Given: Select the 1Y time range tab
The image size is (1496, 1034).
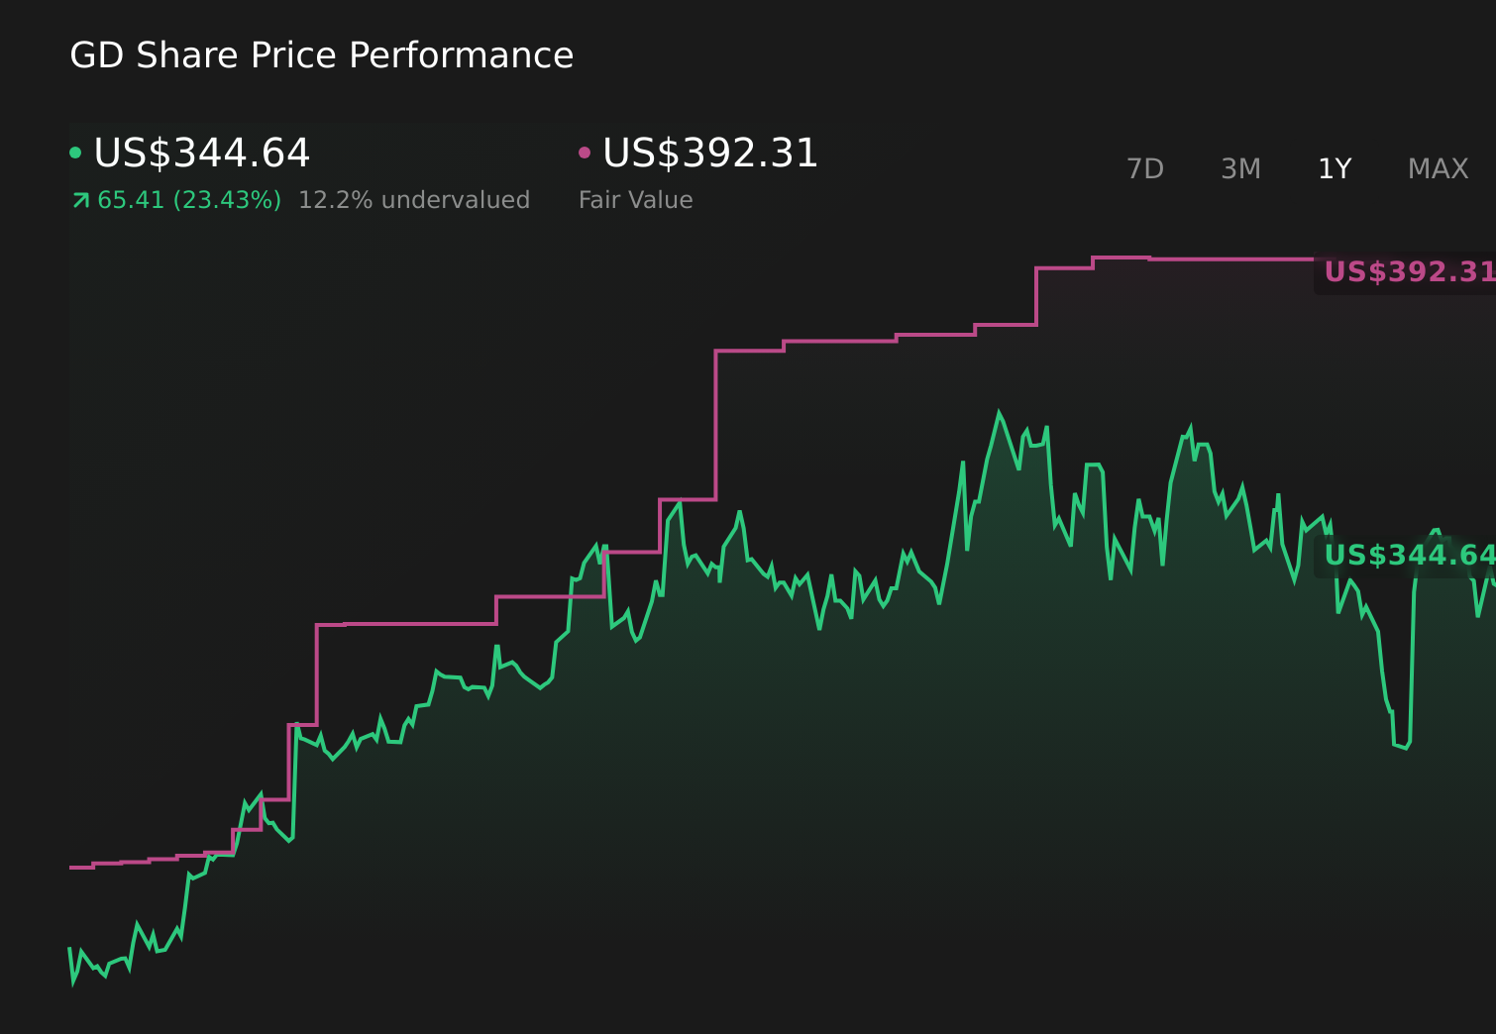Looking at the screenshot, I should coord(1335,169).
